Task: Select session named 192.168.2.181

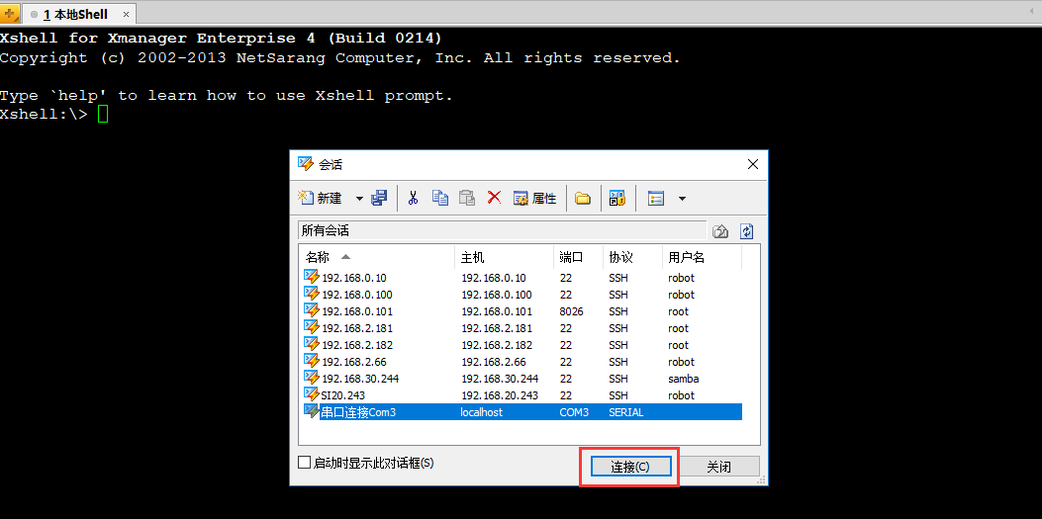Action: (357, 328)
